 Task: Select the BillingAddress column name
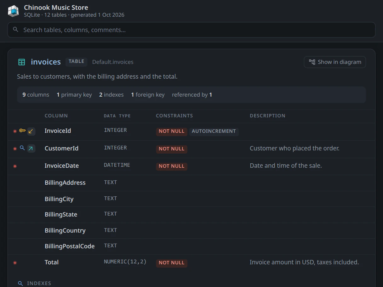65,183
